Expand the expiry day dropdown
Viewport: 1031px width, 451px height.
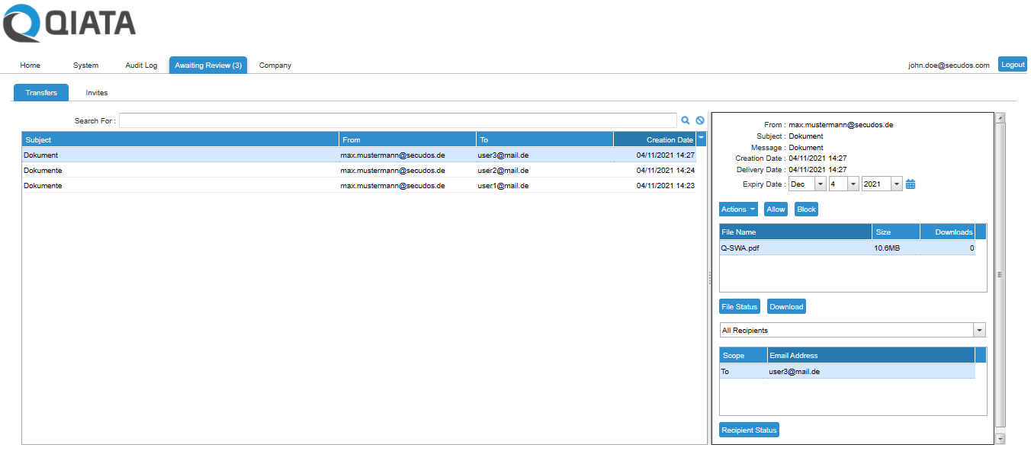click(x=853, y=184)
